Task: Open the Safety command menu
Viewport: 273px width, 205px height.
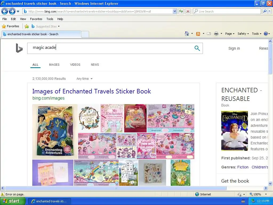Action: point(243,34)
